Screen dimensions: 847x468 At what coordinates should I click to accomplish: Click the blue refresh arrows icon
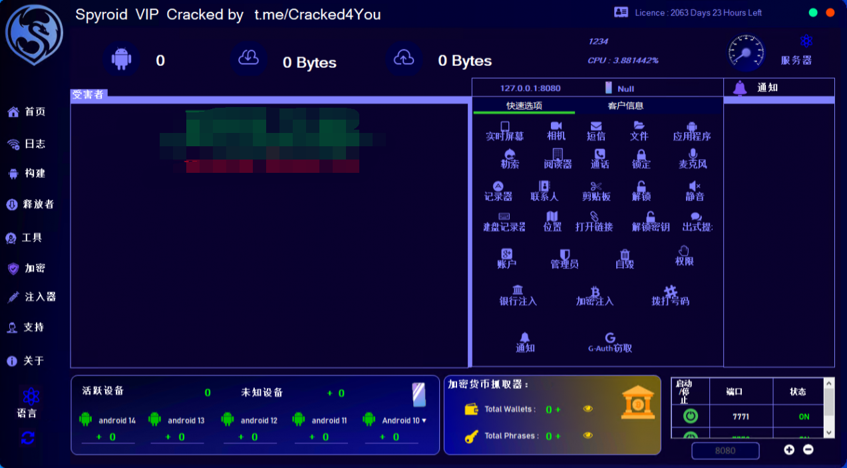coord(28,438)
